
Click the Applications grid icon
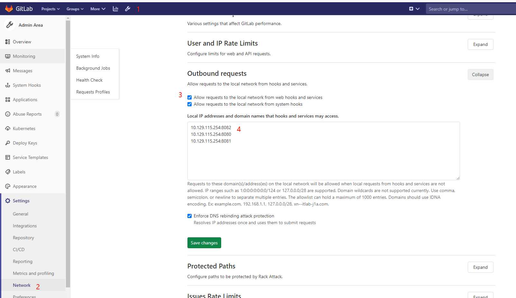point(8,100)
